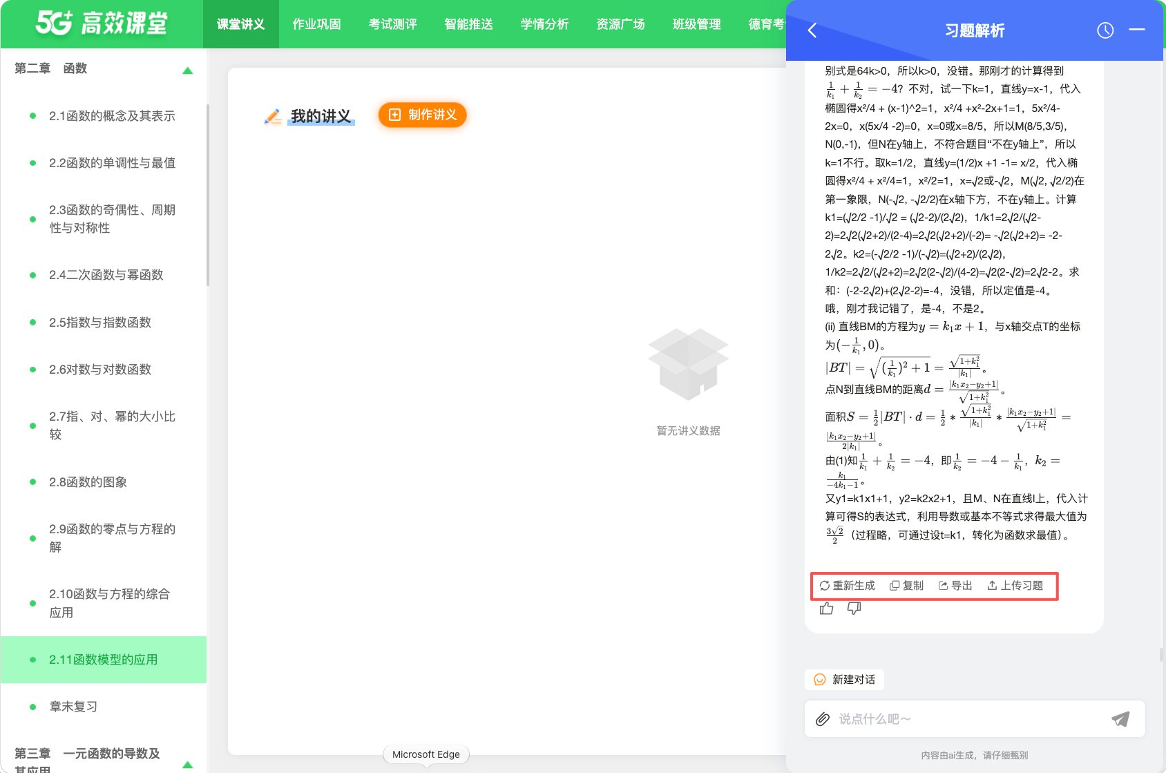1166x773 pixels.
Task: Click the thumbs down icon
Action: (x=854, y=608)
